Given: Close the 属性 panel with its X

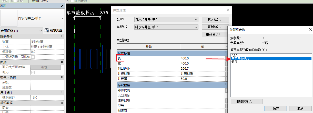Looking at the screenshot, I should tap(62, 6).
